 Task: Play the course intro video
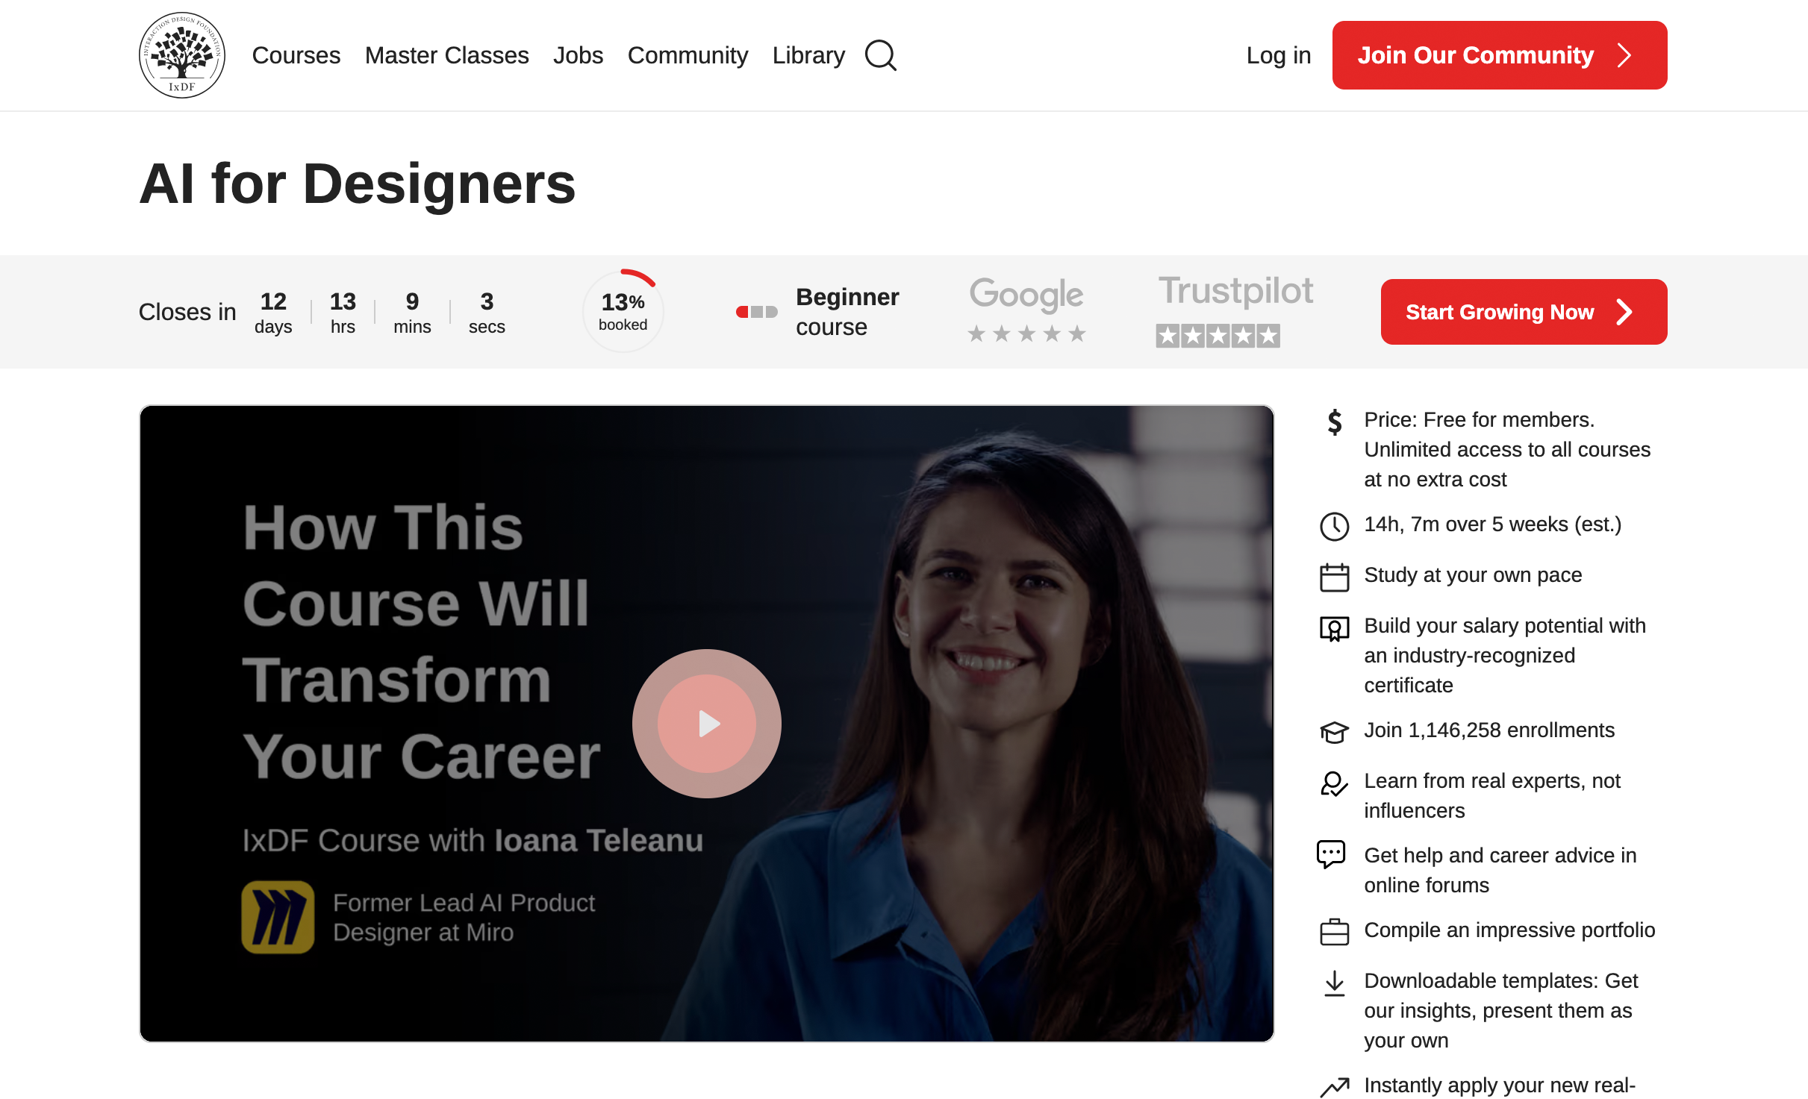[706, 723]
